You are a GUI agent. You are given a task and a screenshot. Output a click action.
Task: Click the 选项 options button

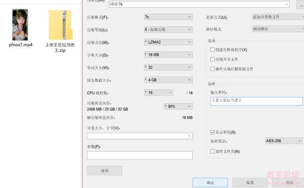coord(104,170)
